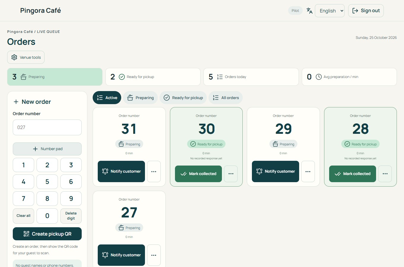Tap digit 9 on the number pad
Screen dimensions: 404x267
point(71,199)
